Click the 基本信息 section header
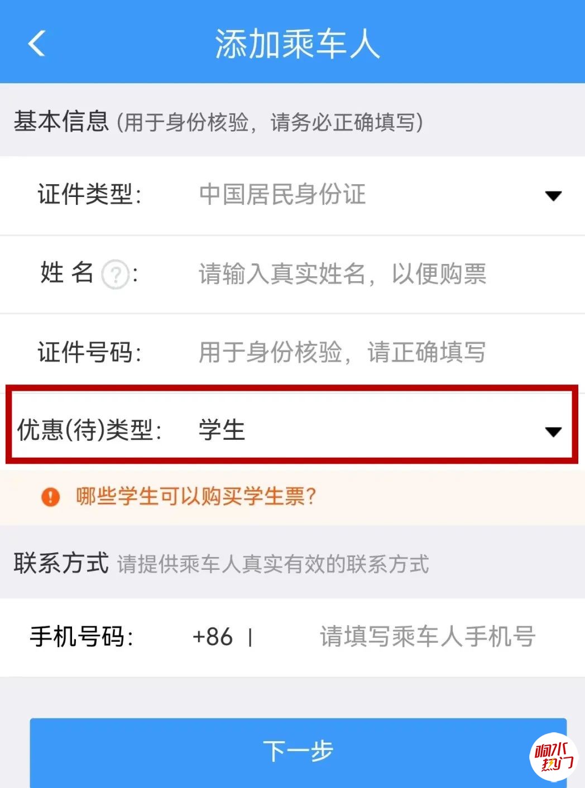Image resolution: width=585 pixels, height=788 pixels. (61, 121)
